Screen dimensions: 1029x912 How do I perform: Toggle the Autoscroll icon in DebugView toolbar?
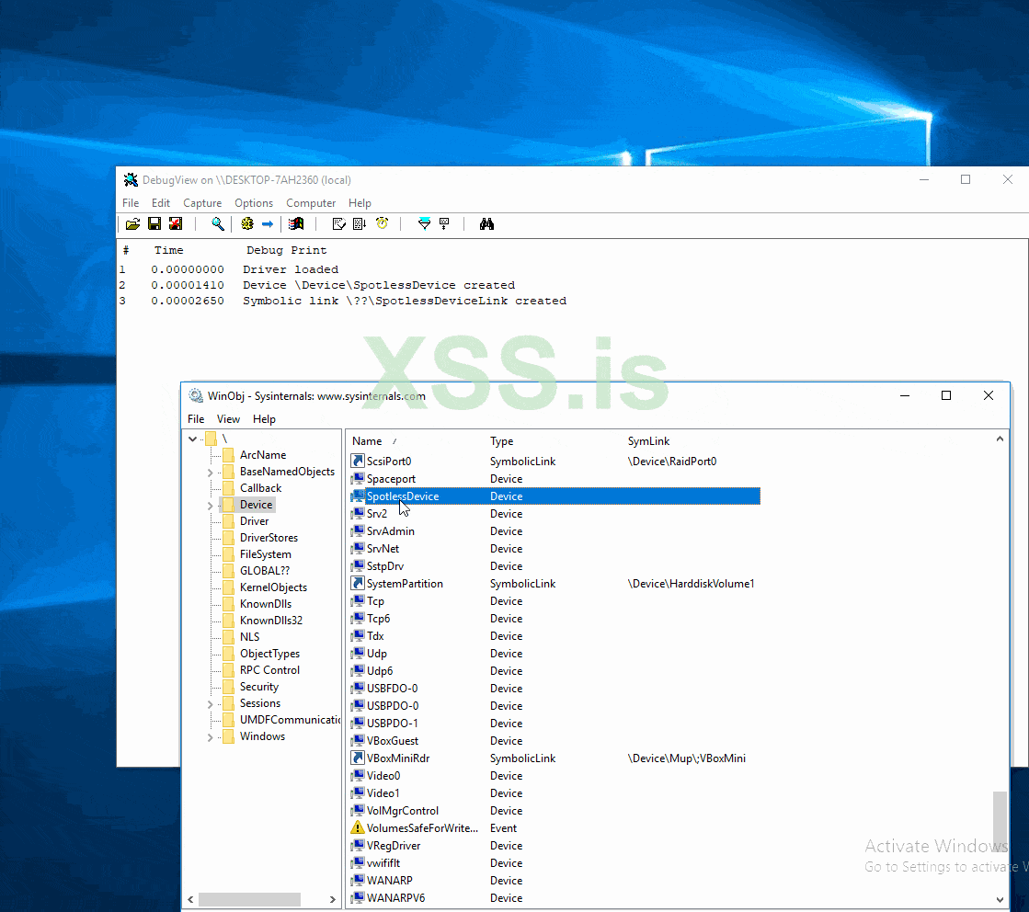click(360, 224)
